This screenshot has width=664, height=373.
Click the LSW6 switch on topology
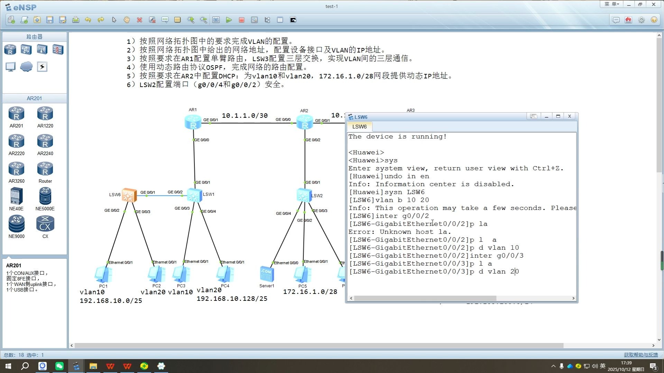pos(129,195)
